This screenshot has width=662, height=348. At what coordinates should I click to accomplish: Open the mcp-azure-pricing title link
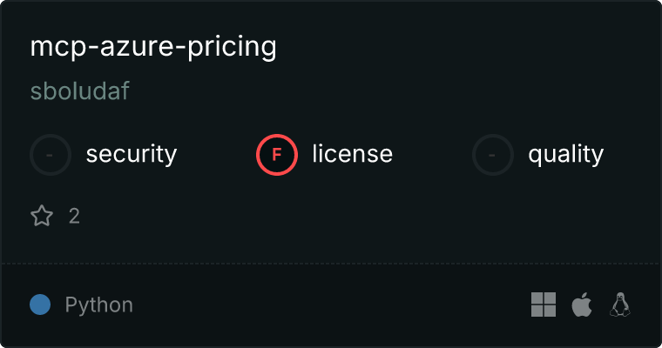pyautogui.click(x=153, y=48)
